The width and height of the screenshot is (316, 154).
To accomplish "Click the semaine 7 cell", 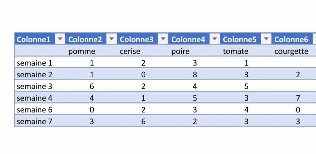I will click(34, 122).
